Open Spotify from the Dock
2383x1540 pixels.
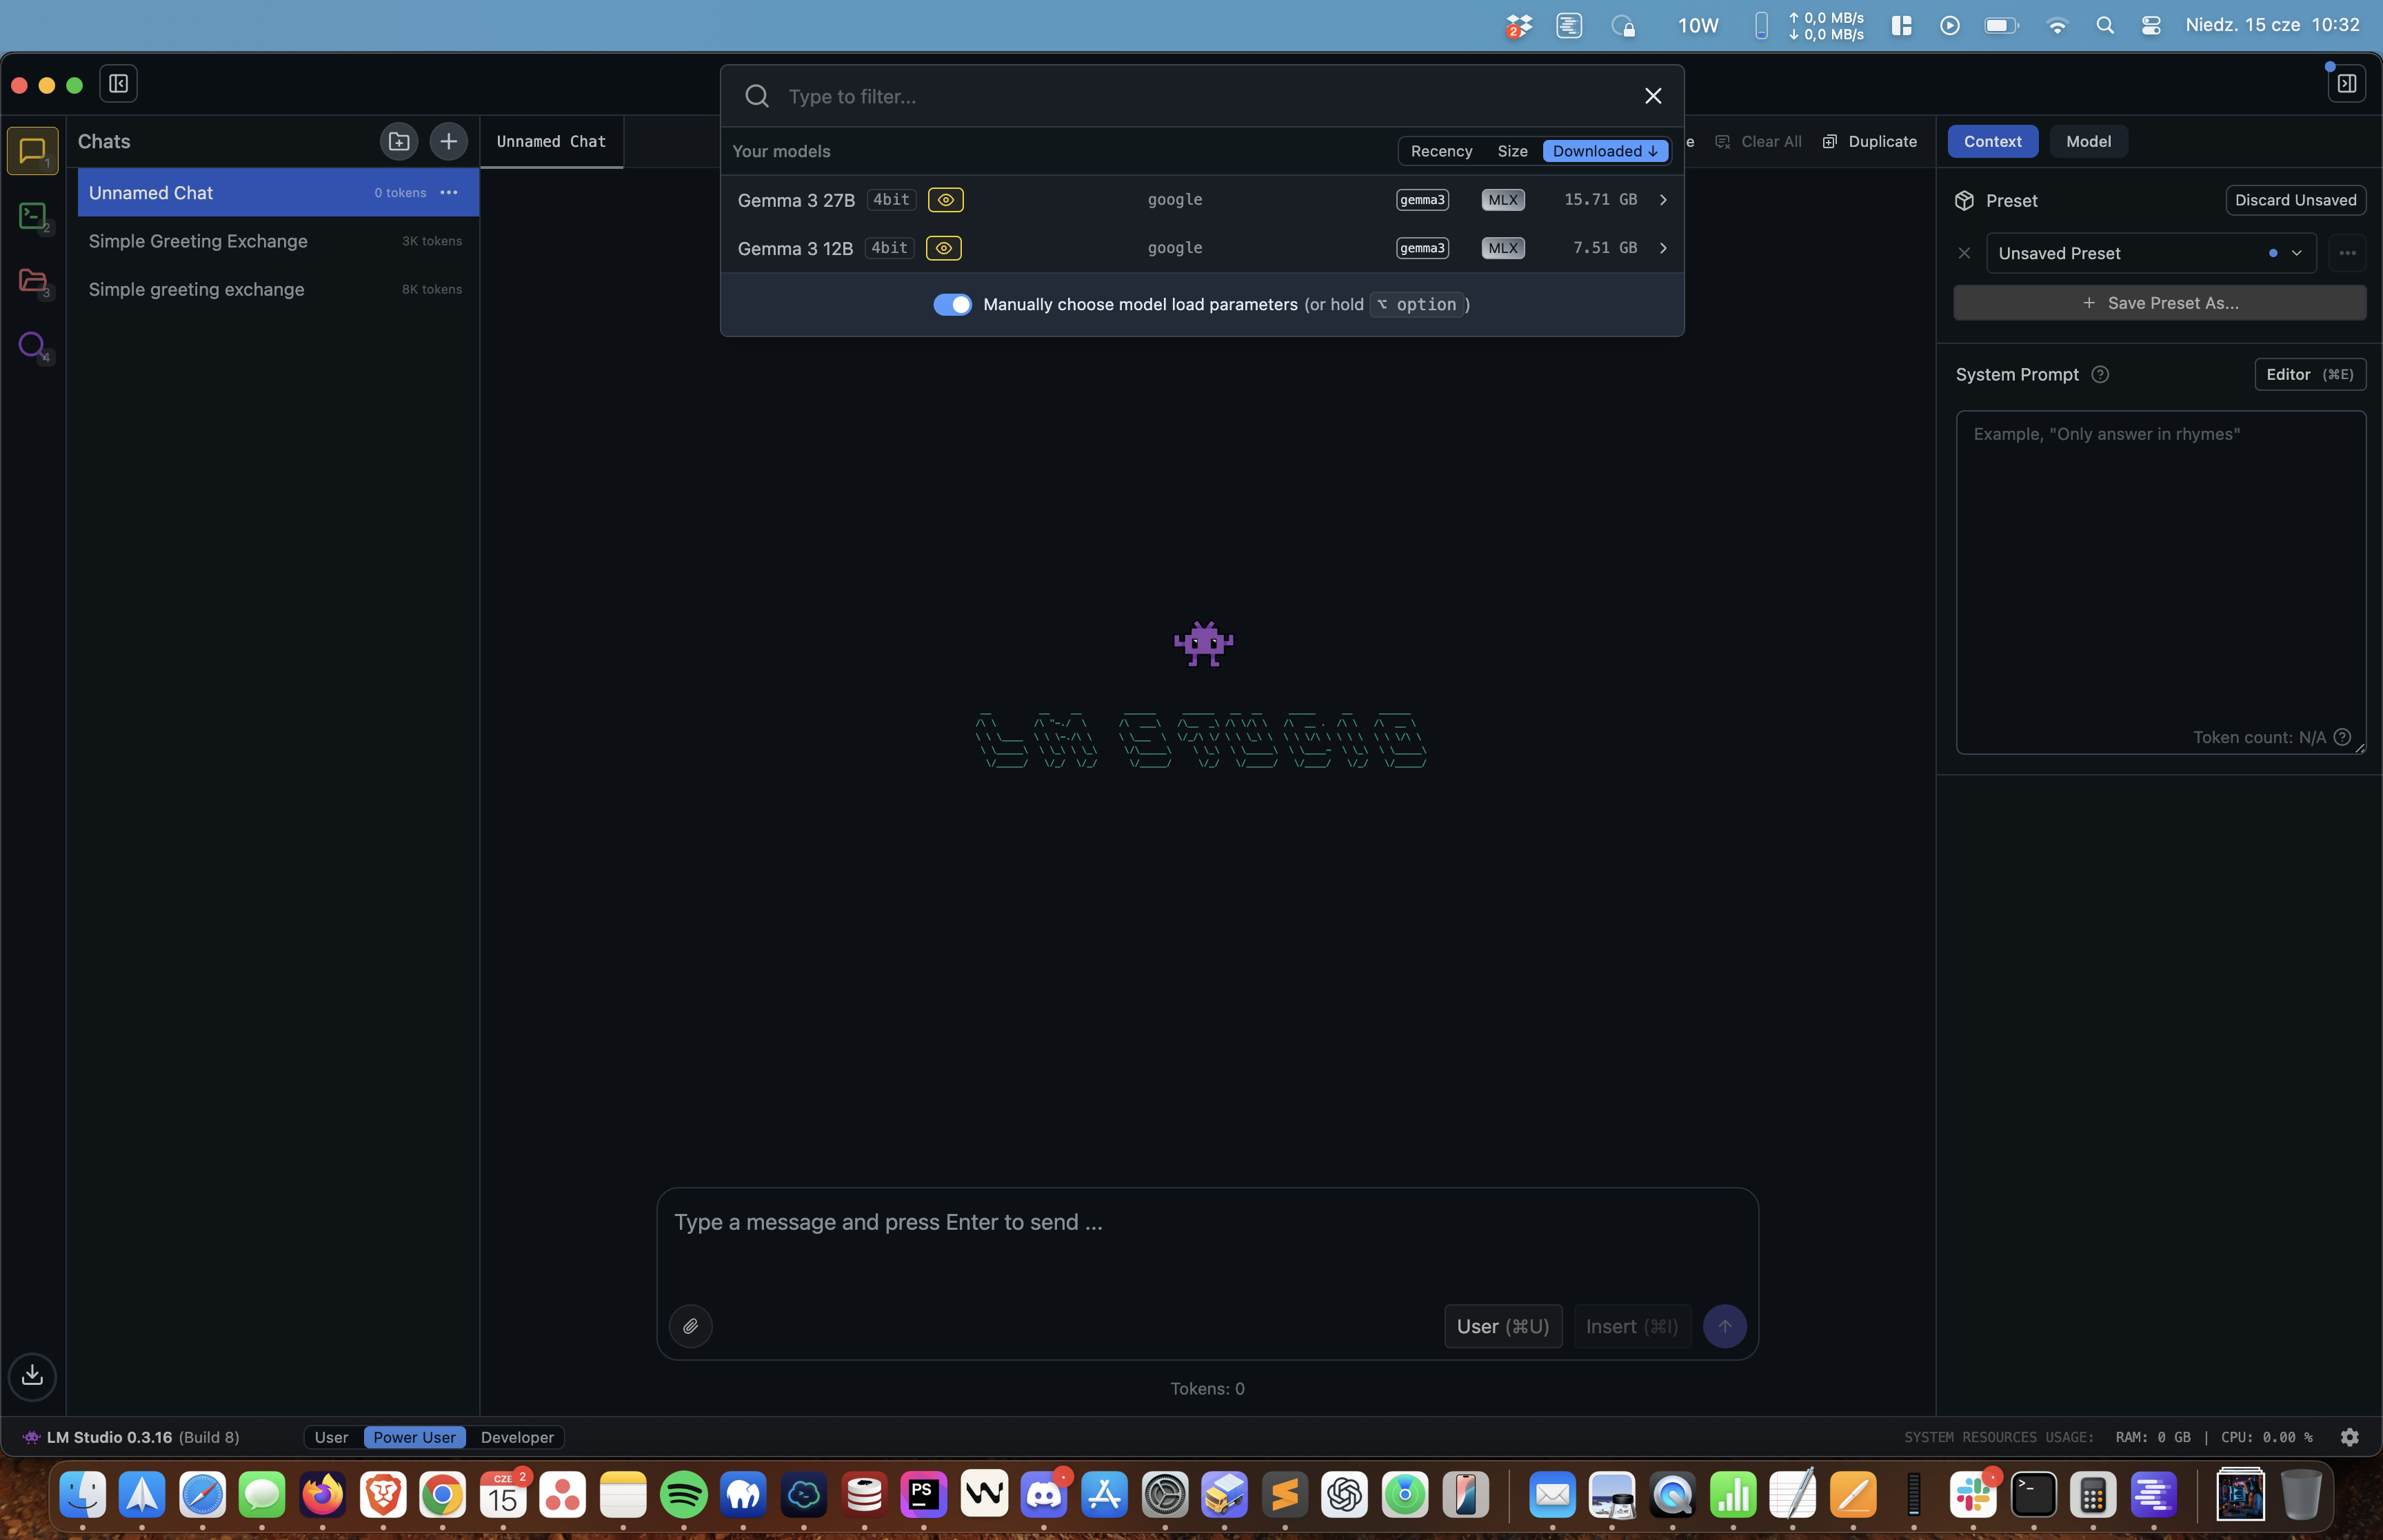point(684,1495)
